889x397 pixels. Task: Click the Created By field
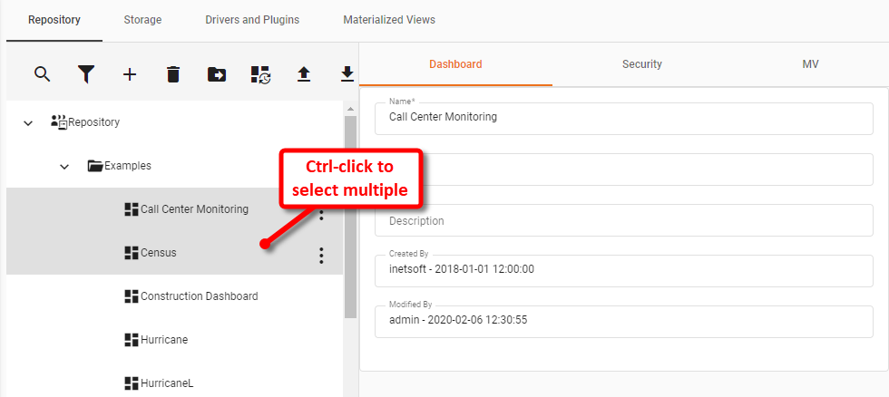624,271
